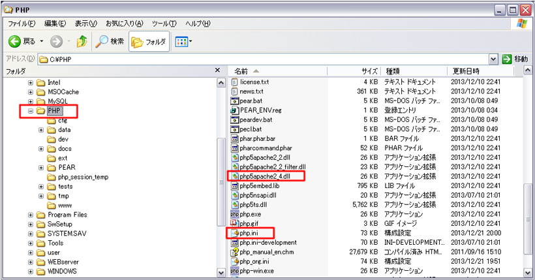The image size is (535, 280).
Task: Click the php5apache2_2_filter.dll icon
Action: [234, 167]
